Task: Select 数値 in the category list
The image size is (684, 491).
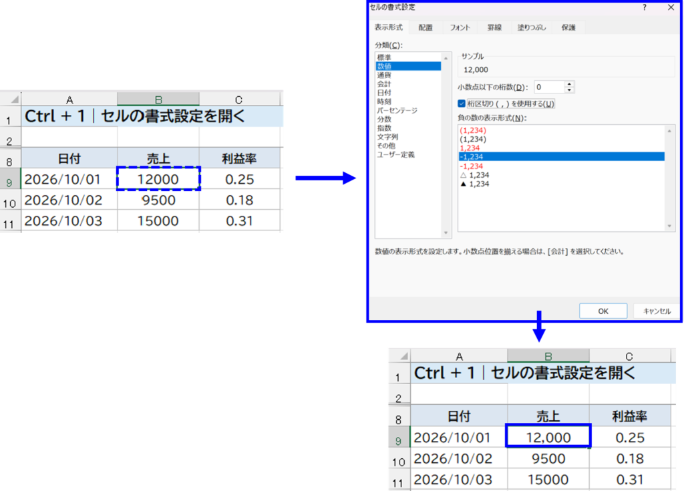Action: (x=408, y=66)
